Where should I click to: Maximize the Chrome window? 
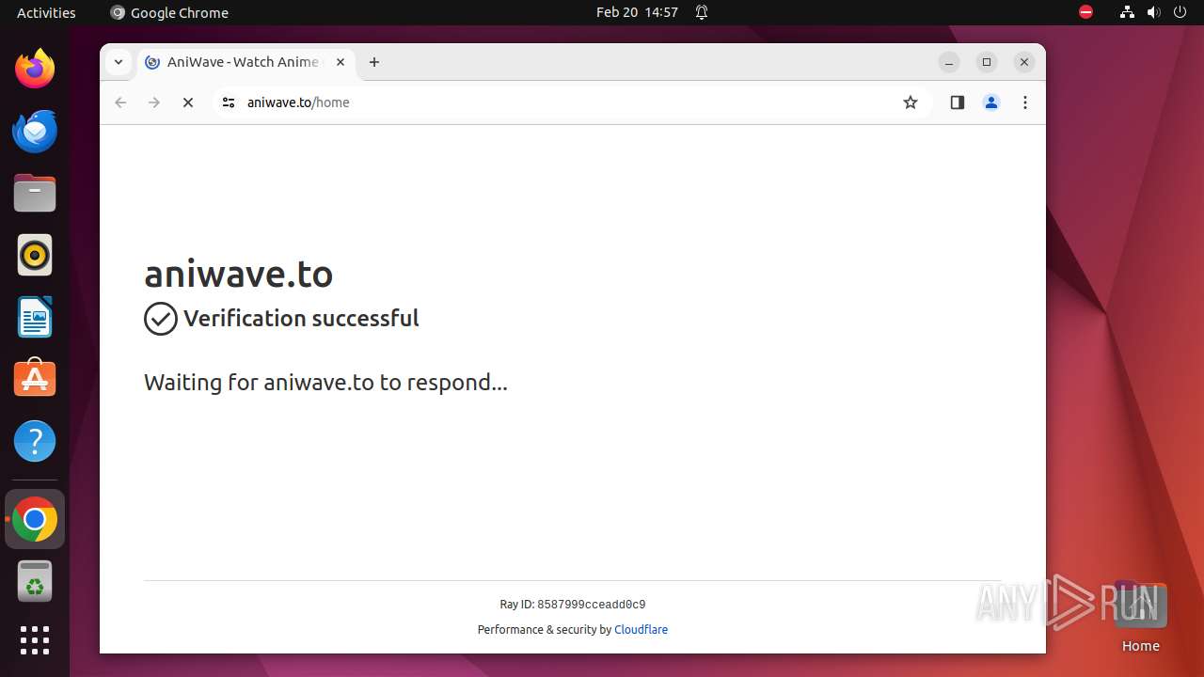(x=987, y=62)
